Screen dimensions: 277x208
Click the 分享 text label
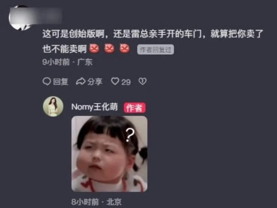pos(95,82)
